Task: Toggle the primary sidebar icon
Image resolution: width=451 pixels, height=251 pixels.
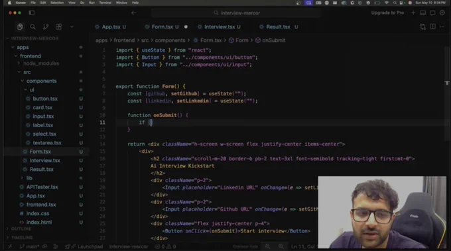Action: click(32, 13)
